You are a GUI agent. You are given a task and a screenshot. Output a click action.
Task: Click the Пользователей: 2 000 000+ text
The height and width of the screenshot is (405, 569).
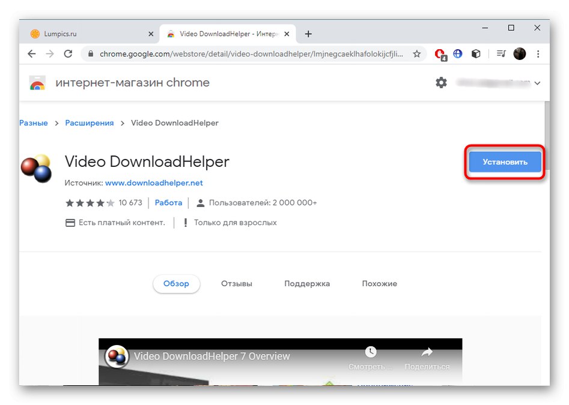click(263, 203)
